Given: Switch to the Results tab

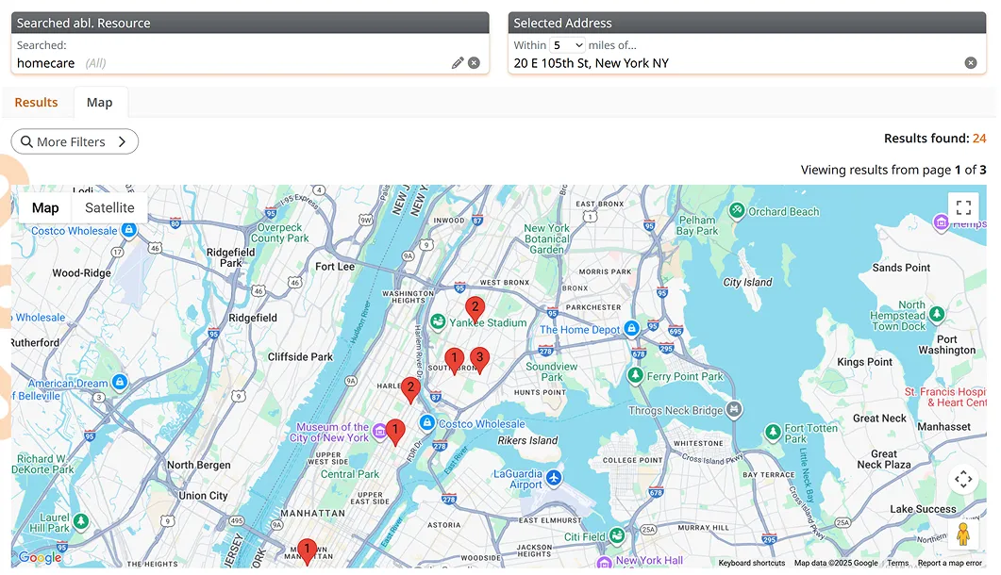Looking at the screenshot, I should (37, 102).
